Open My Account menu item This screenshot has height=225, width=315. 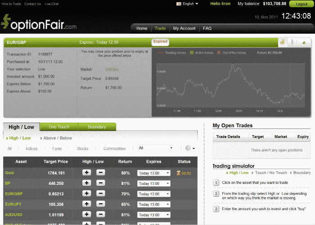click(184, 28)
